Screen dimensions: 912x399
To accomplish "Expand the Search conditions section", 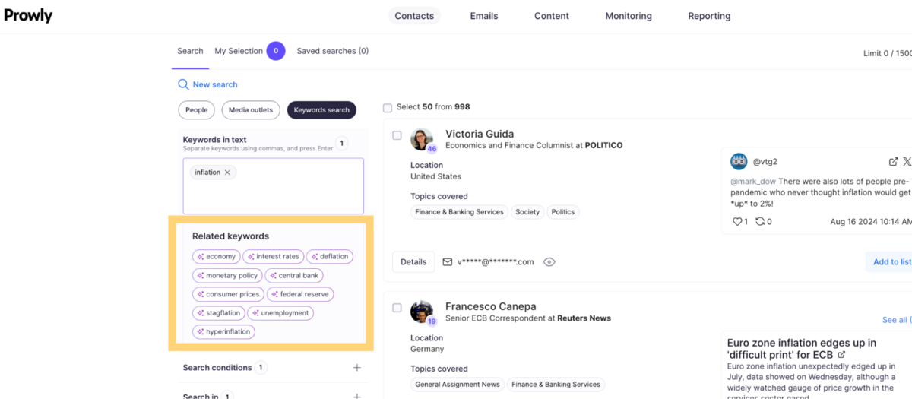I will coord(356,368).
